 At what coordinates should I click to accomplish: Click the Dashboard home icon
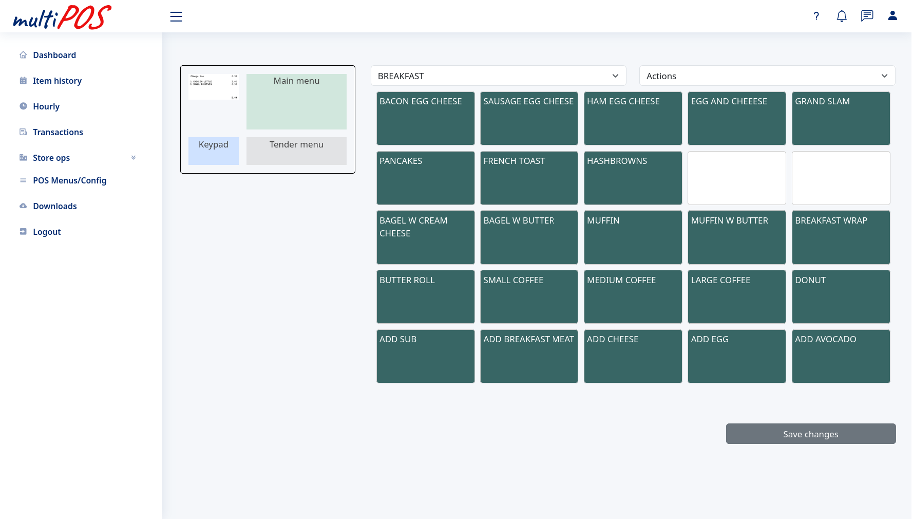(x=23, y=55)
